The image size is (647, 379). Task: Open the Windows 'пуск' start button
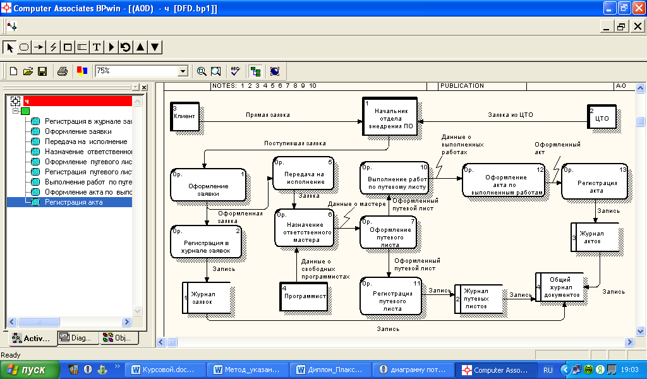tap(30, 370)
